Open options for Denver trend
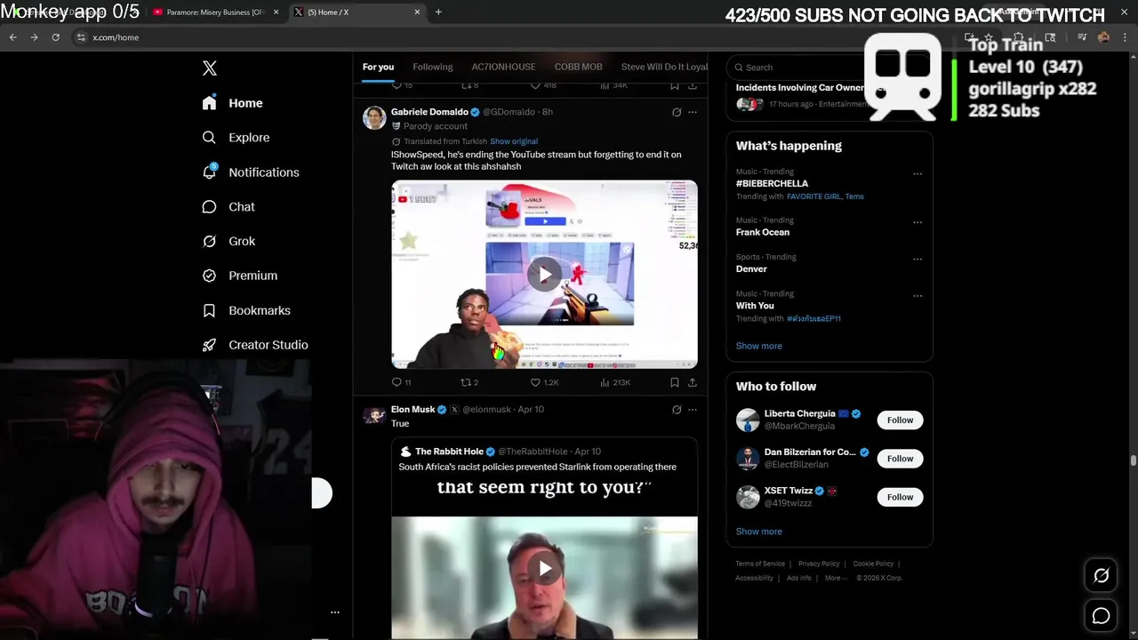 (918, 260)
